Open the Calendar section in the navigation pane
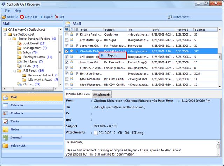The width and height of the screenshot is (224, 166). [17, 105]
